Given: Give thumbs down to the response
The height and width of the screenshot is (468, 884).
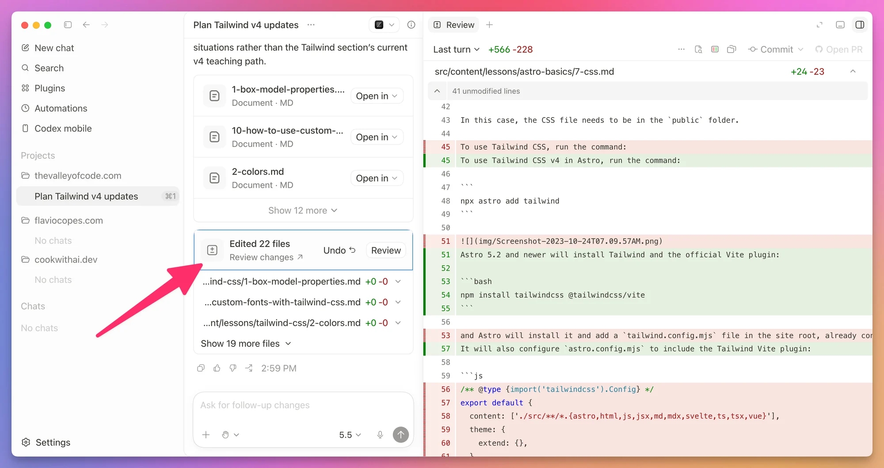Looking at the screenshot, I should (x=233, y=368).
